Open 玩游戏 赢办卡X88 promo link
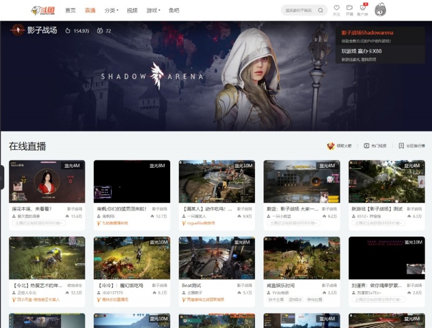432x328 pixels. coord(361,51)
